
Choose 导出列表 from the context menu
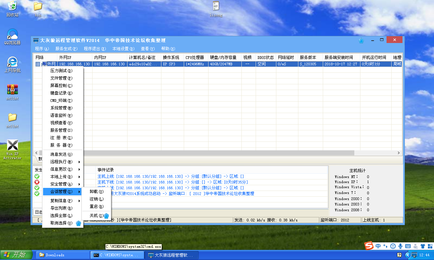pos(63,208)
